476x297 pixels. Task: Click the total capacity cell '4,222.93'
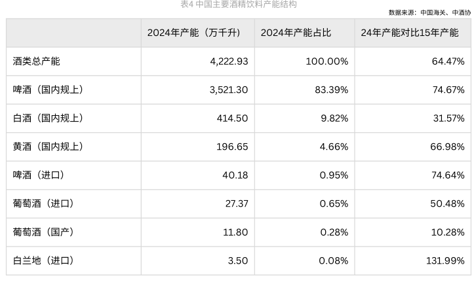[x=229, y=61]
